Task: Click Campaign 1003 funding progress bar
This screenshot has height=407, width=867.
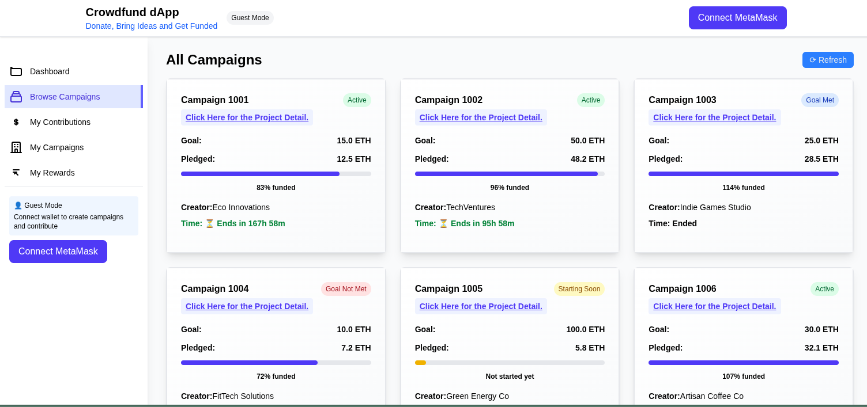Action: (x=744, y=174)
